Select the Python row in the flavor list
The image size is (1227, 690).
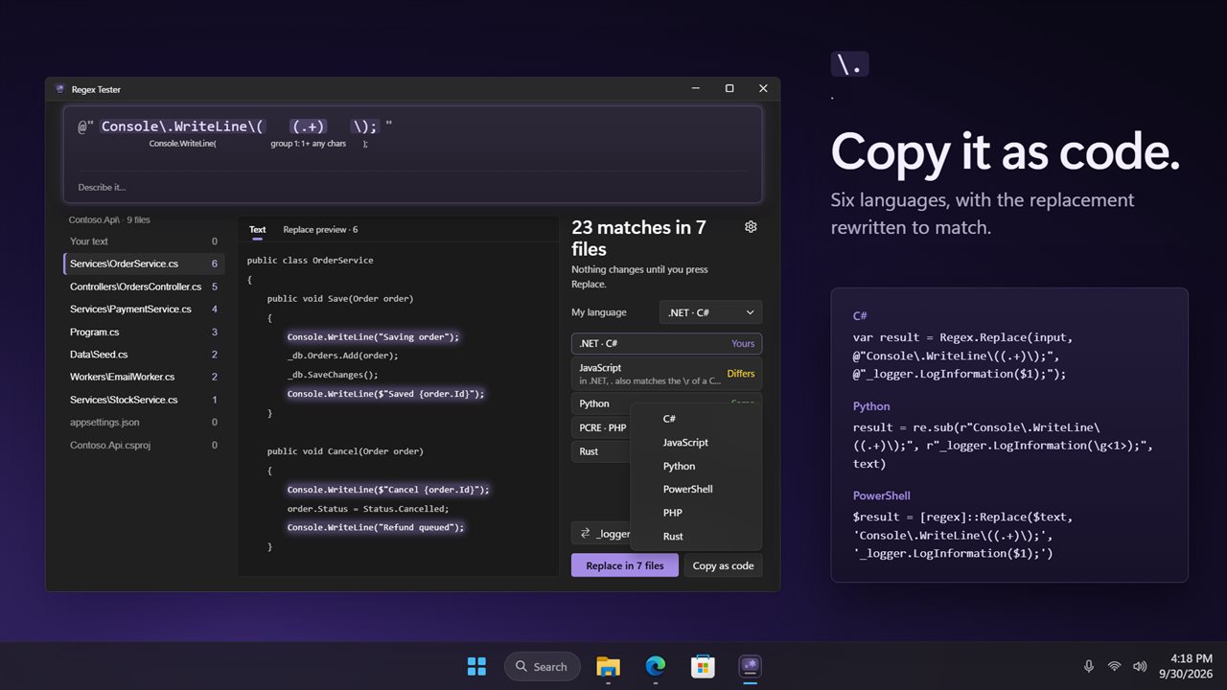pos(666,403)
